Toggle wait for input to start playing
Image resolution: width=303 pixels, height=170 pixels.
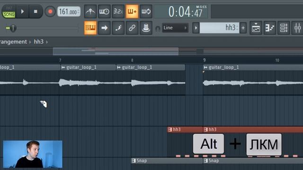pos(104,11)
